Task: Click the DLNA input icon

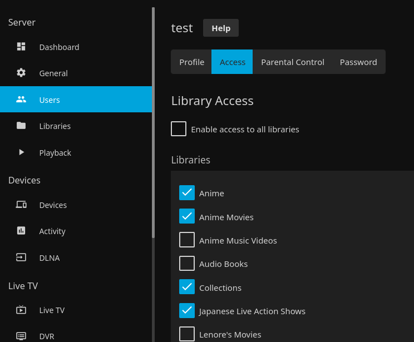Action: coord(21,257)
